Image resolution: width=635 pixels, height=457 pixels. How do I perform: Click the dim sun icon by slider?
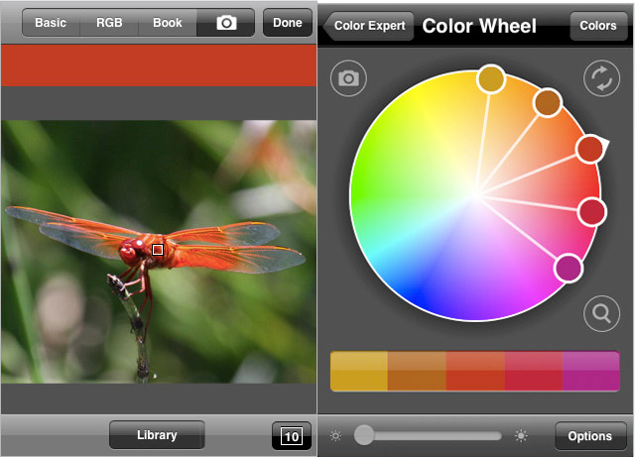pyautogui.click(x=335, y=436)
